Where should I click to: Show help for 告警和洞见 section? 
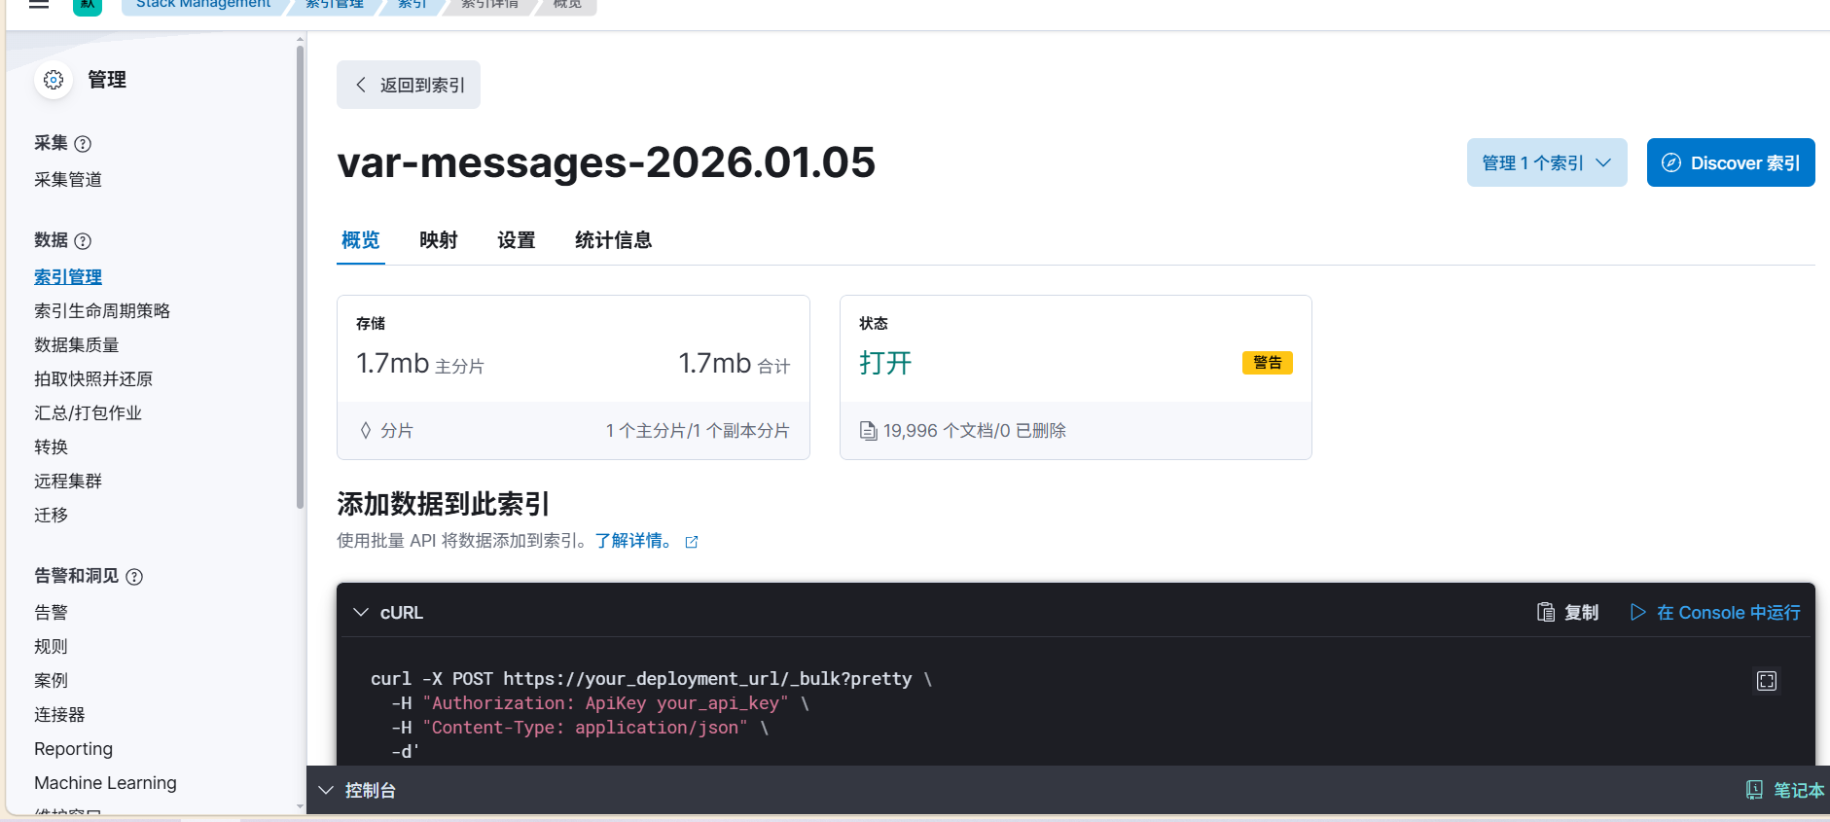pos(135,577)
